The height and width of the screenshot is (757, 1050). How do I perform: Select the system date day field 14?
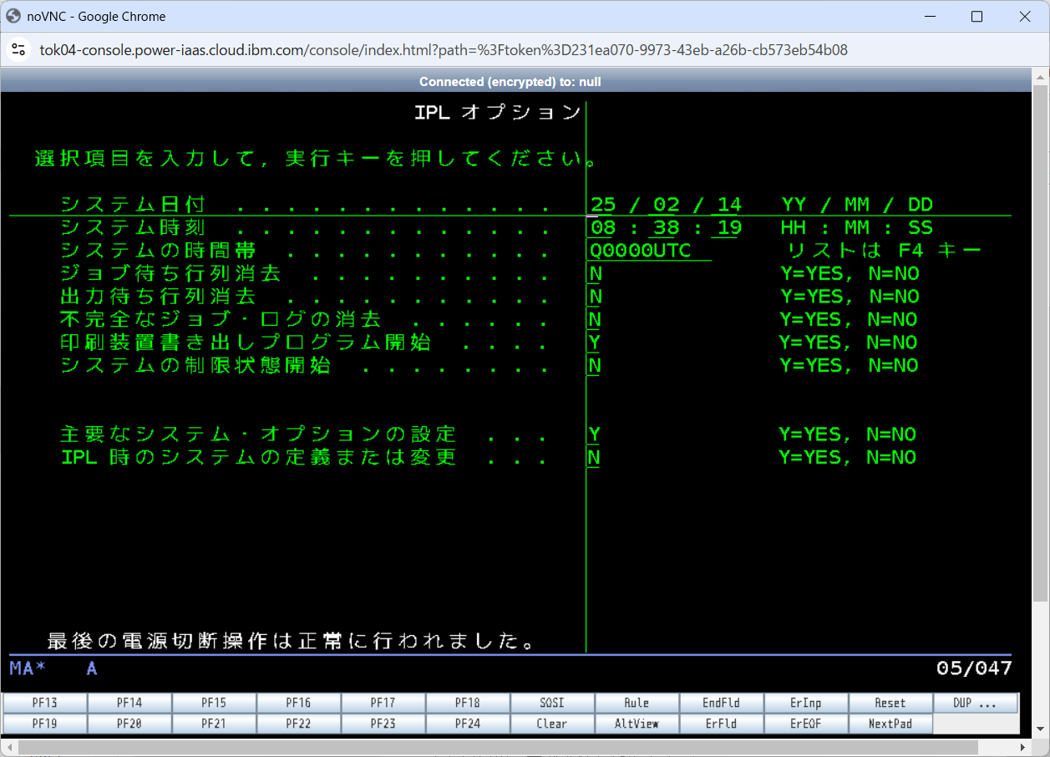click(729, 205)
